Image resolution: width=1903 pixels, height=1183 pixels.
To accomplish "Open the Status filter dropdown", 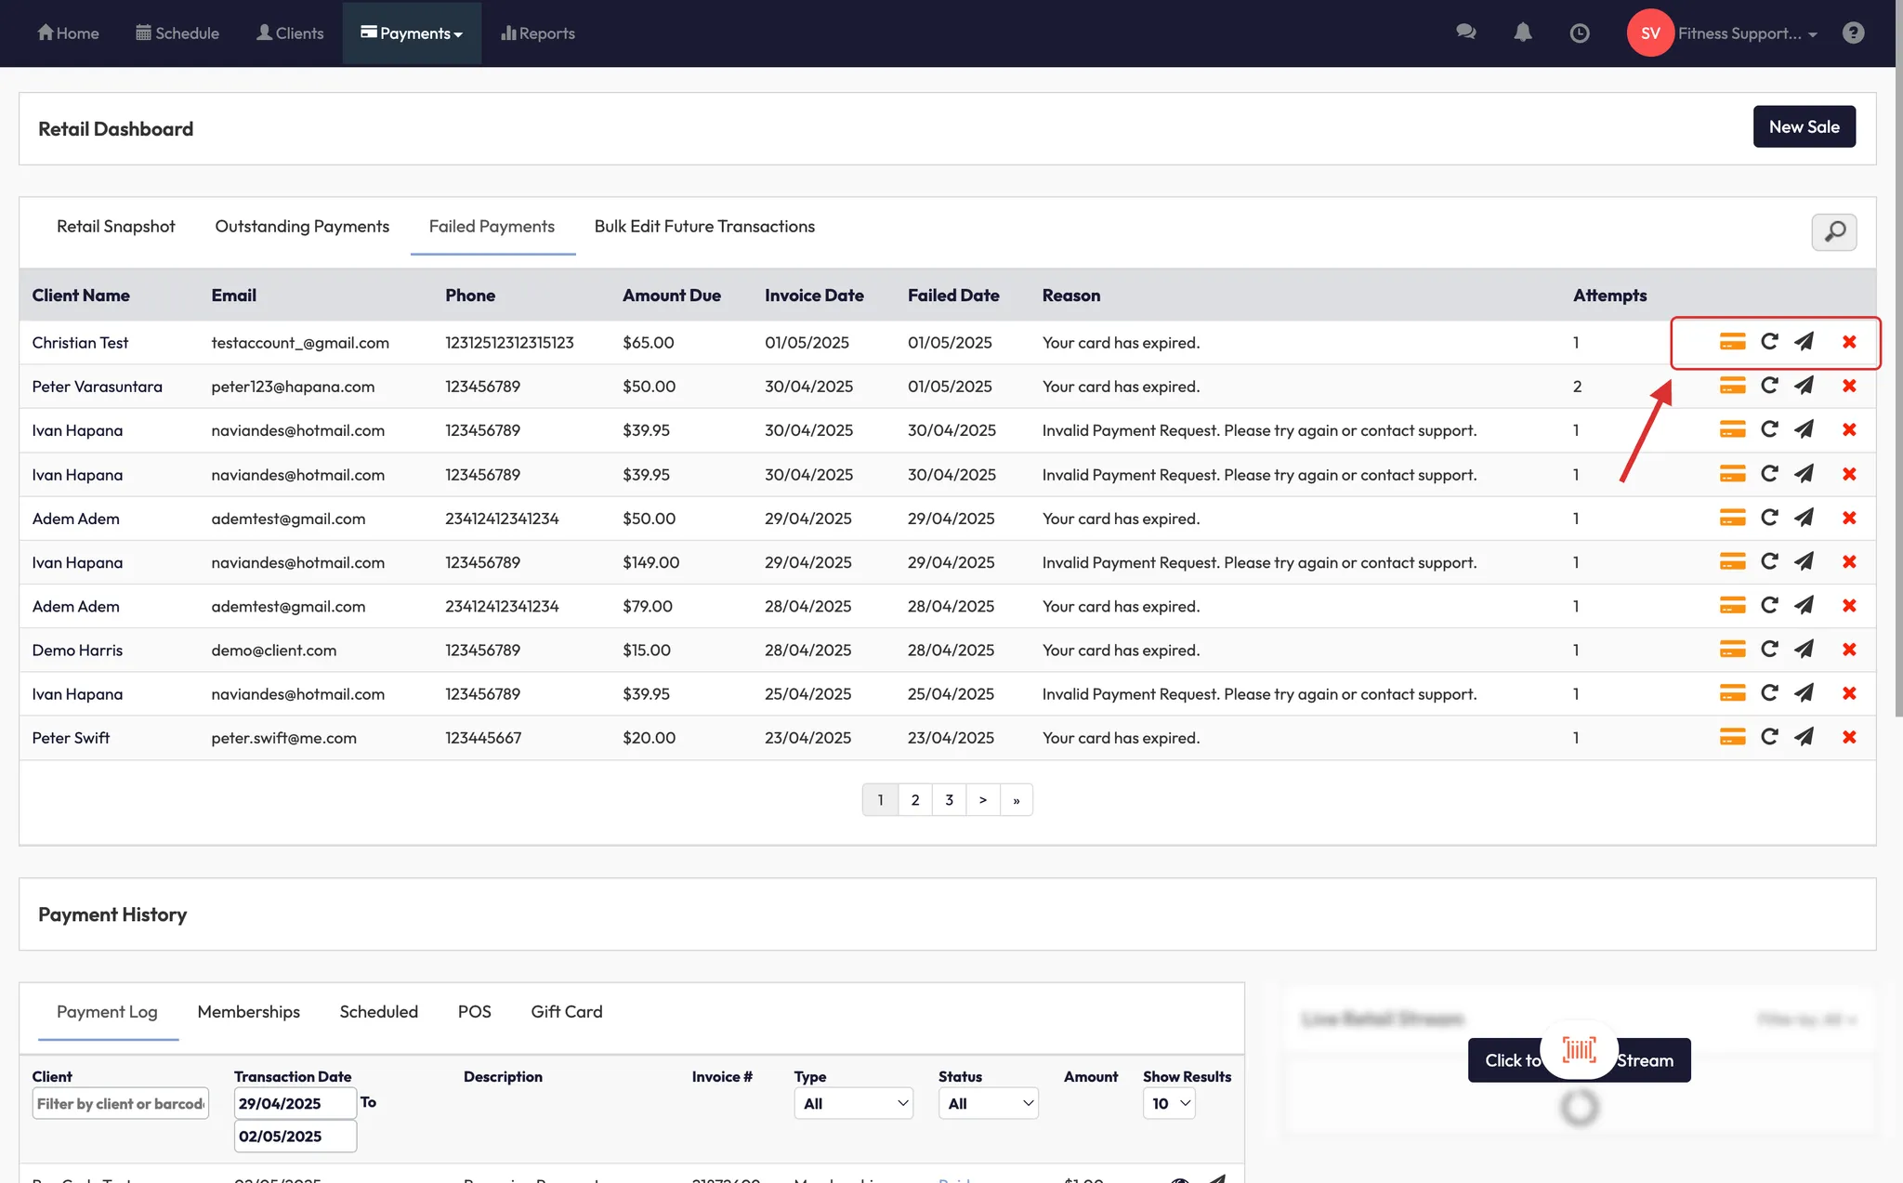I will pyautogui.click(x=987, y=1103).
